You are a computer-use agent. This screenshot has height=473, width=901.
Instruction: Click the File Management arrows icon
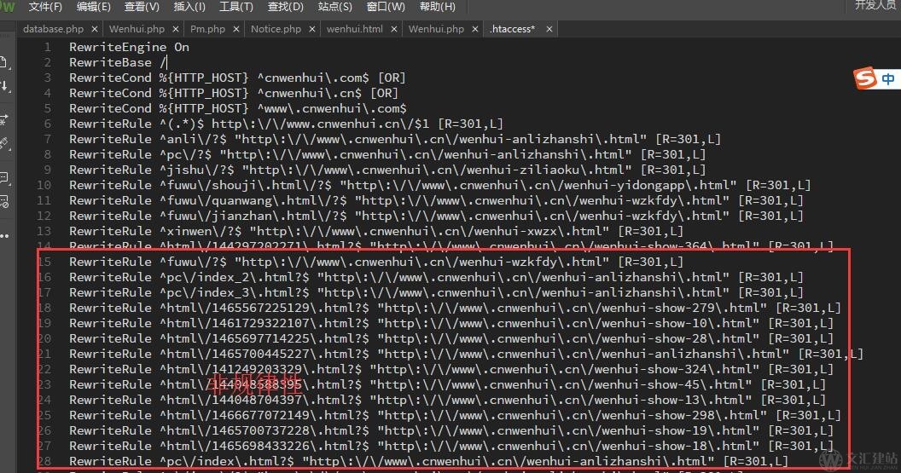tap(3, 87)
